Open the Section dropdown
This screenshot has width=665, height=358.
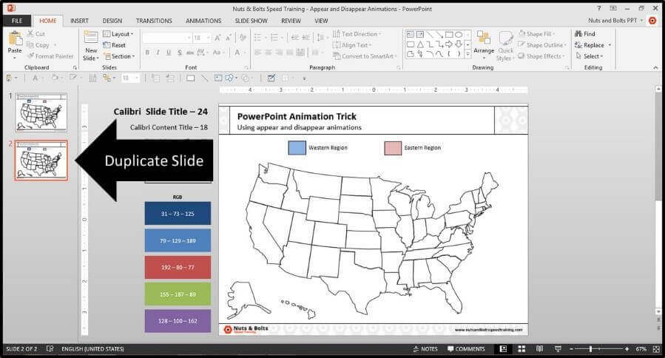[x=119, y=56]
